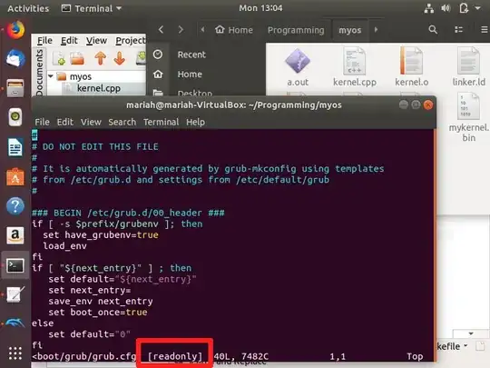Click new file icon in editor toolbar
The image size is (490, 368).
(x=59, y=58)
